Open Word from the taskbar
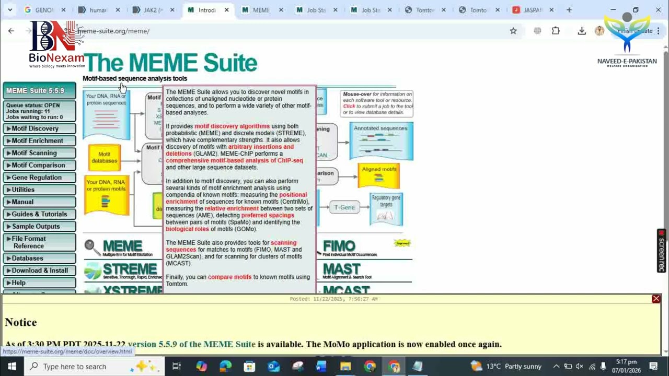669x376 pixels. click(x=321, y=366)
